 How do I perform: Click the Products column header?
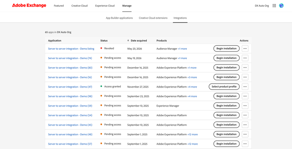(162, 40)
